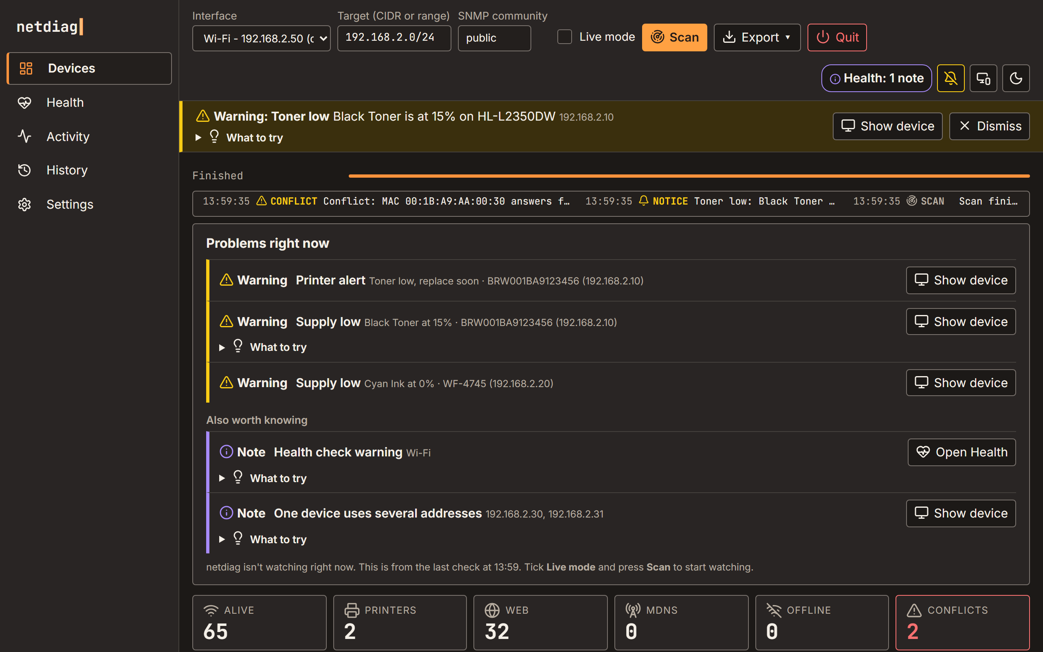Screen dimensions: 1043x652
Task: Click the dark mode moon icon
Action: tap(1016, 78)
